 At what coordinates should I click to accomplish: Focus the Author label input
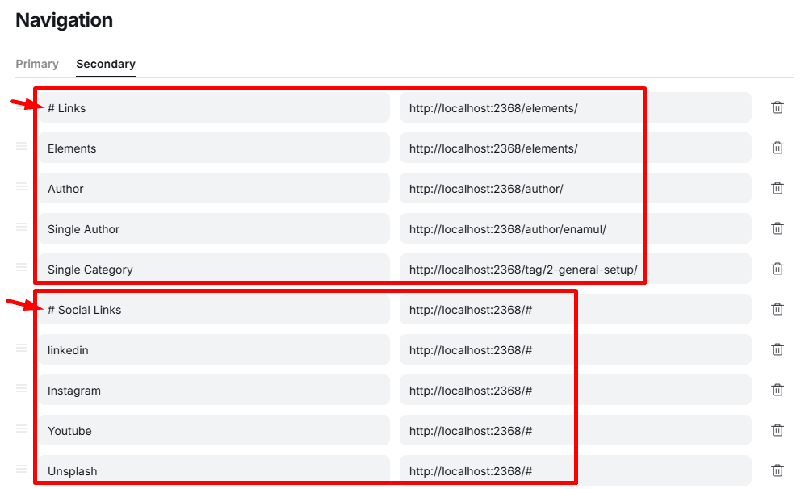coord(214,189)
